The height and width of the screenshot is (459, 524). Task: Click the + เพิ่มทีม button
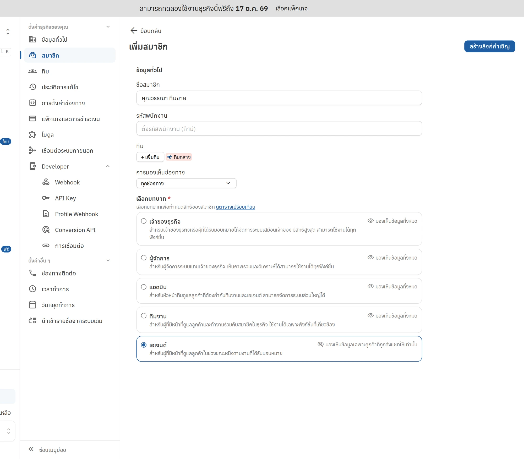click(150, 157)
